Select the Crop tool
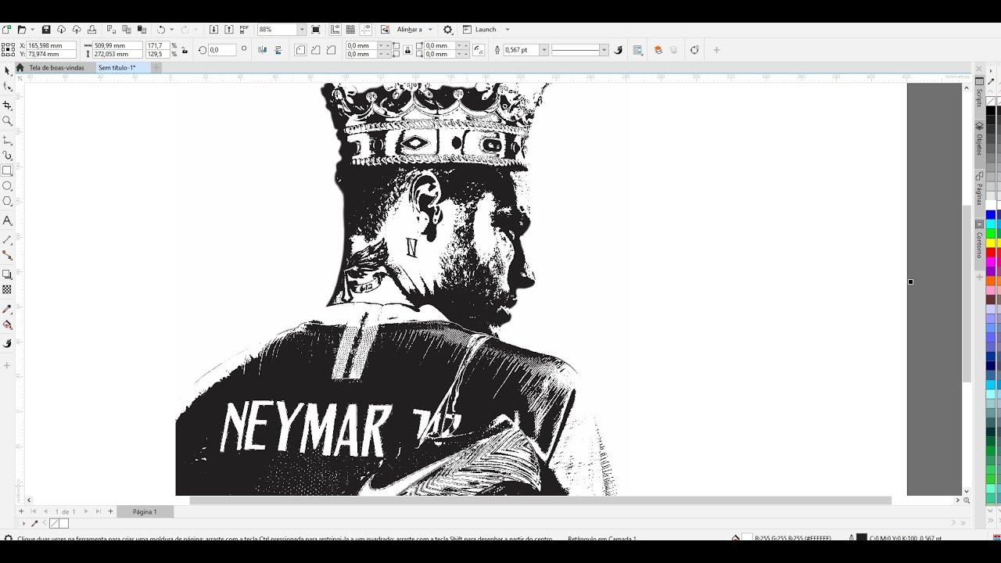Image resolution: width=1001 pixels, height=563 pixels. [7, 106]
